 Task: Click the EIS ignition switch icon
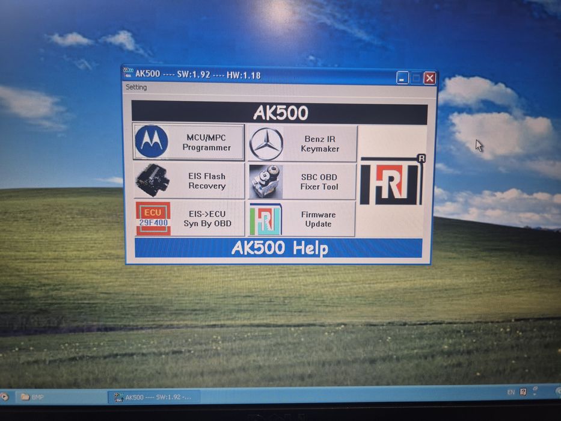pyautogui.click(x=153, y=180)
